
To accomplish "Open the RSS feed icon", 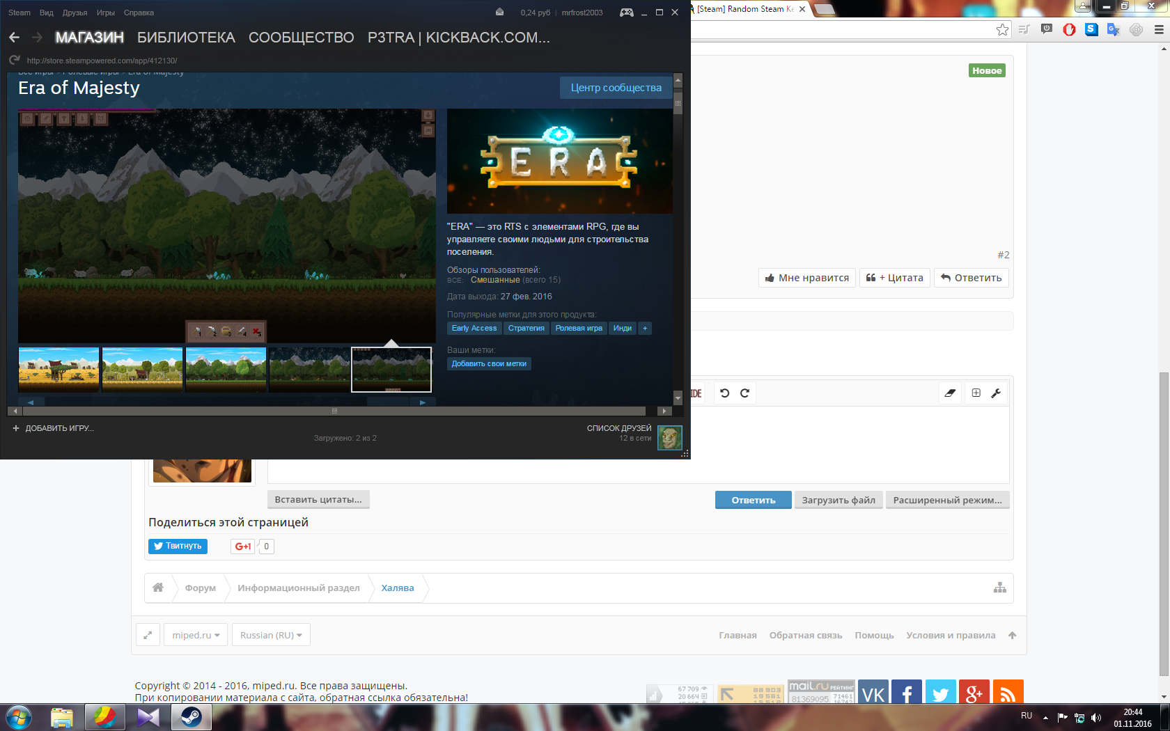I will coord(1008,693).
